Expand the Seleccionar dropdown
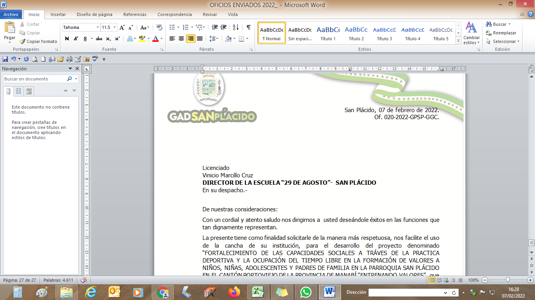Image resolution: width=535 pixels, height=300 pixels. [x=503, y=41]
